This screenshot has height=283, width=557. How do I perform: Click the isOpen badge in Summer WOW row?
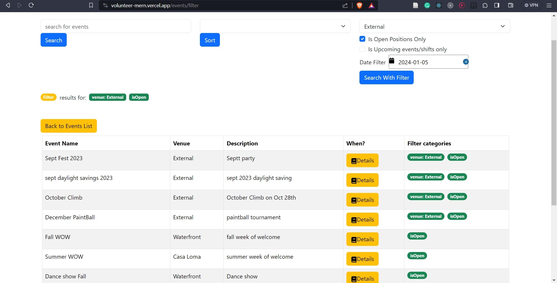(x=417, y=256)
